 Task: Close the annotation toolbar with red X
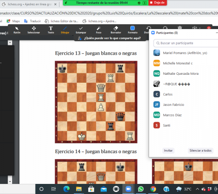point(209,28)
